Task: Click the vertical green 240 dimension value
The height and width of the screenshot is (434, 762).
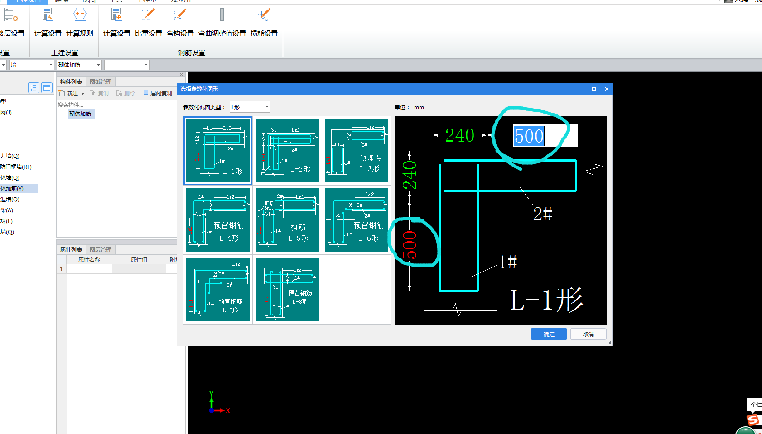Action: click(410, 175)
